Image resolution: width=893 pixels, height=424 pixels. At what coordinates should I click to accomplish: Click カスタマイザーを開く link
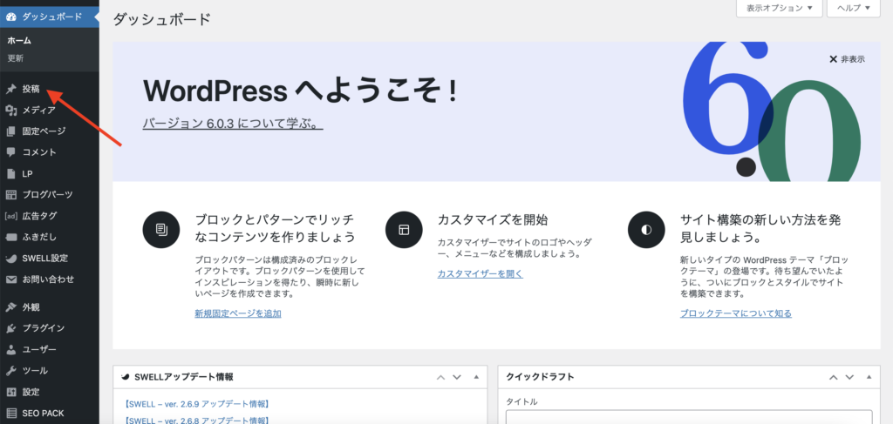pyautogui.click(x=481, y=274)
